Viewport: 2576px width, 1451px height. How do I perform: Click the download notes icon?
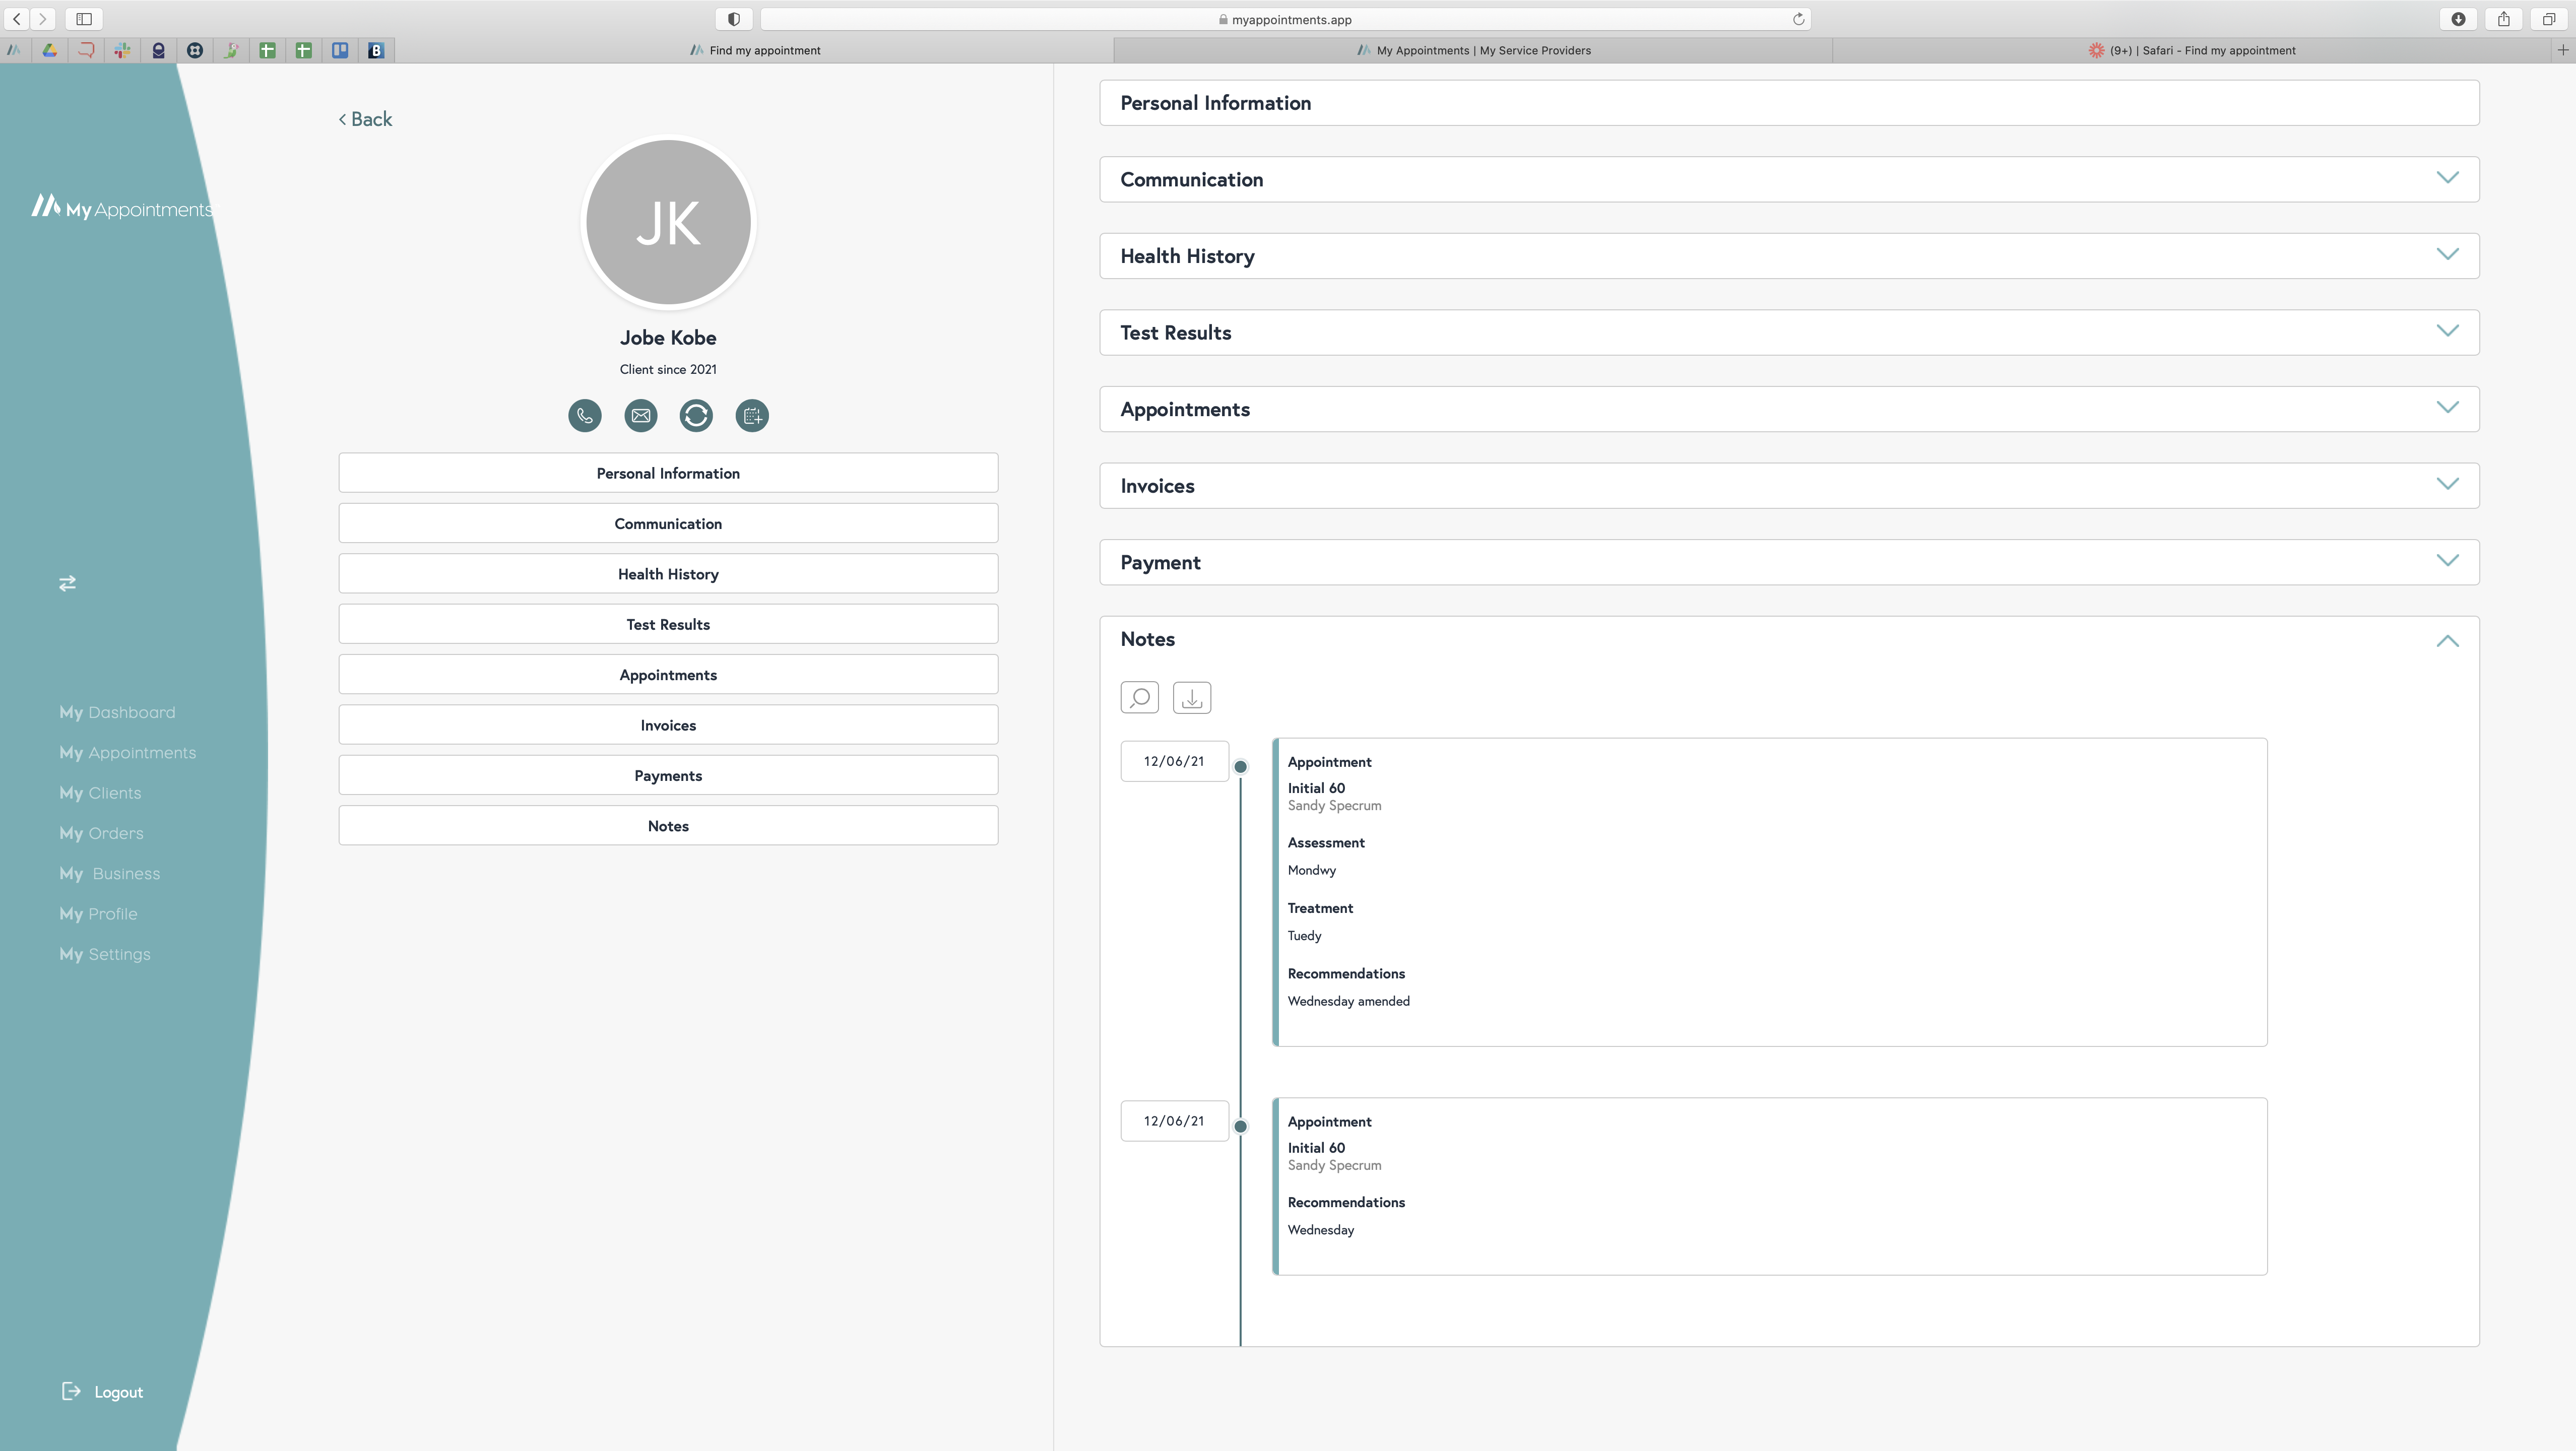coord(1191,697)
